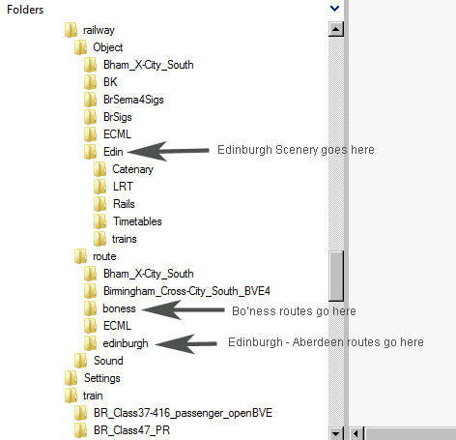
Task: Select the Catenary folder icon
Action: (100, 169)
